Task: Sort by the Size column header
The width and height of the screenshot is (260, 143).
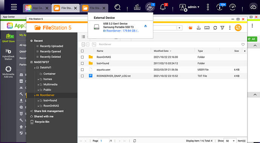Action: coord(237,51)
